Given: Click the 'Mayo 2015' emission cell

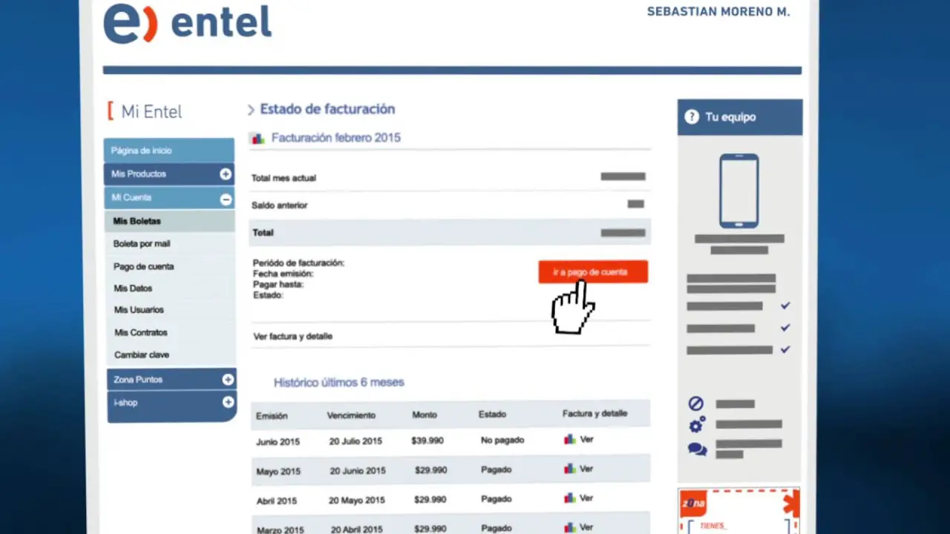Looking at the screenshot, I should [278, 472].
